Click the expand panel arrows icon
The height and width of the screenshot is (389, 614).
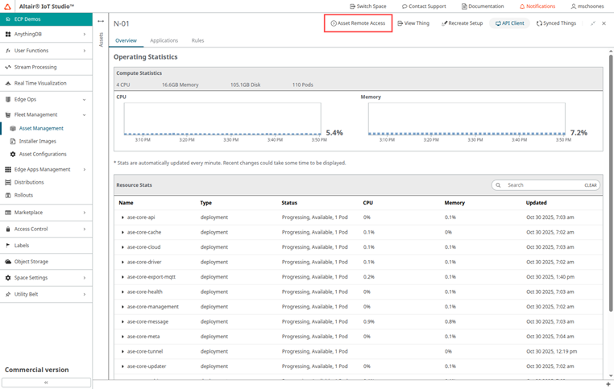[593, 23]
